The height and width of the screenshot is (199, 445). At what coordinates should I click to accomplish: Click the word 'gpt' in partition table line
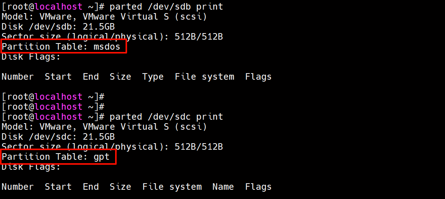tap(102, 157)
